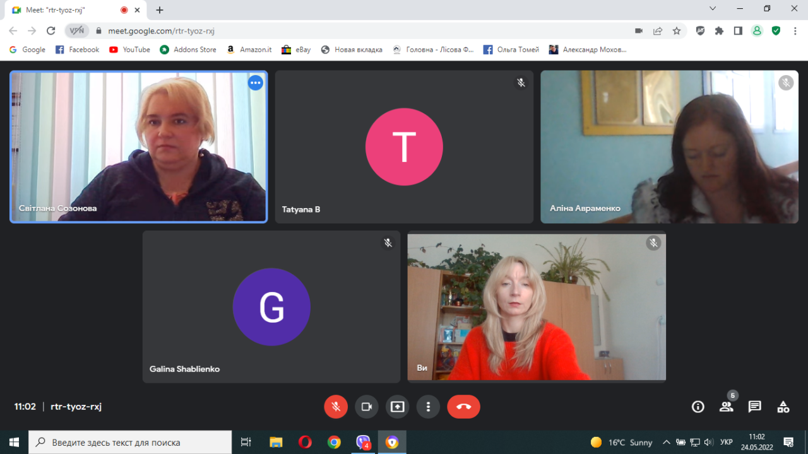This screenshot has width=808, height=454.
Task: Open eBay bookmark
Action: (296, 50)
